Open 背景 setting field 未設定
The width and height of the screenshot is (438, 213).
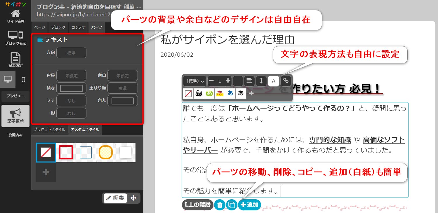coord(71,76)
